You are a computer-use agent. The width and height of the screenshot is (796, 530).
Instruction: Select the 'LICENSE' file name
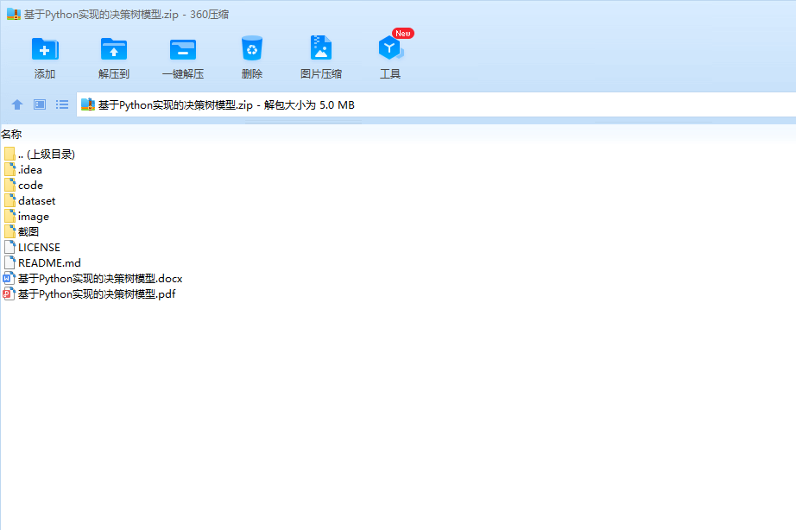point(39,247)
